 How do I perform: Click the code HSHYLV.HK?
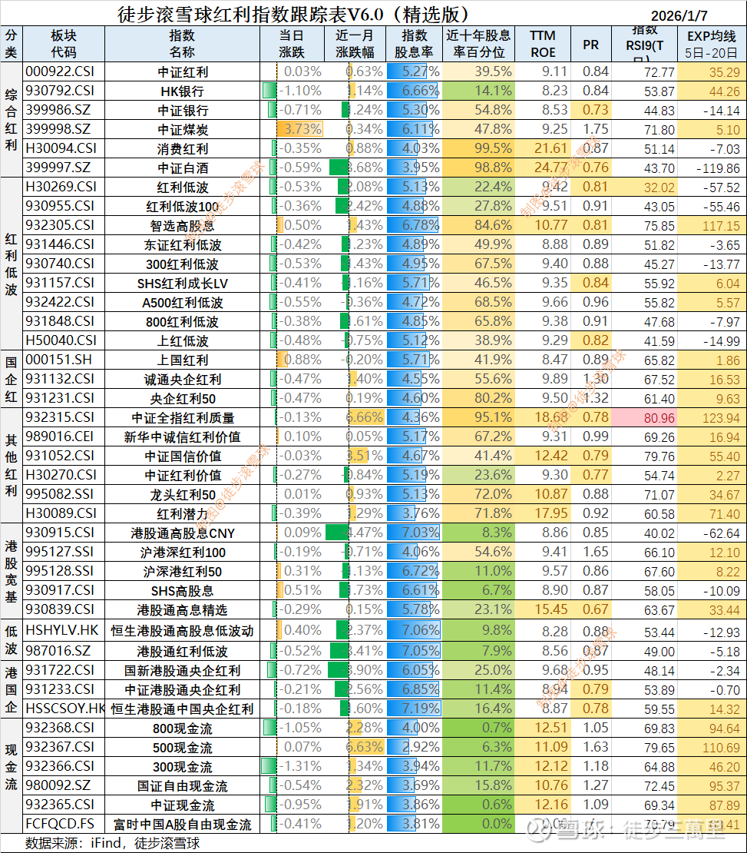[x=62, y=630]
